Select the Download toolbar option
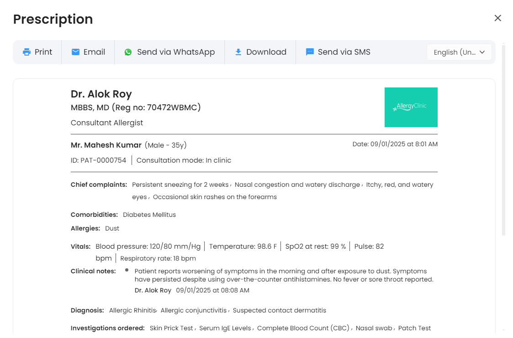The height and width of the screenshot is (338, 513). (x=266, y=52)
